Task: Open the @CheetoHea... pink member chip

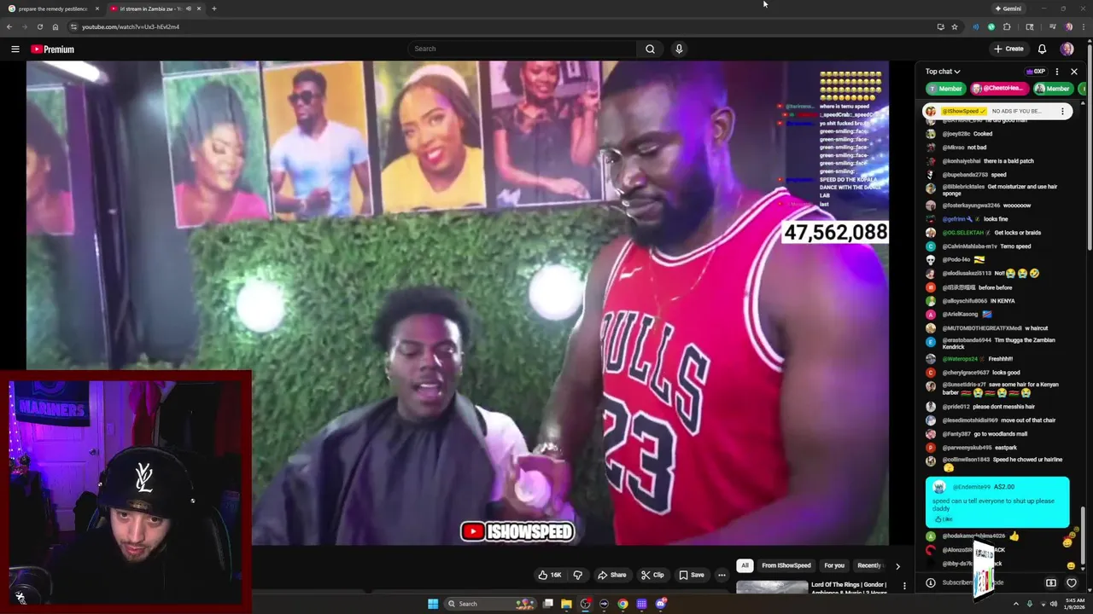Action: [x=998, y=88]
